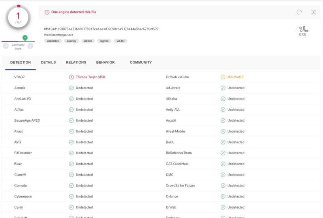This screenshot has width=323, height=218.
Task: Click the Comodo engine name
Action: tap(21, 186)
